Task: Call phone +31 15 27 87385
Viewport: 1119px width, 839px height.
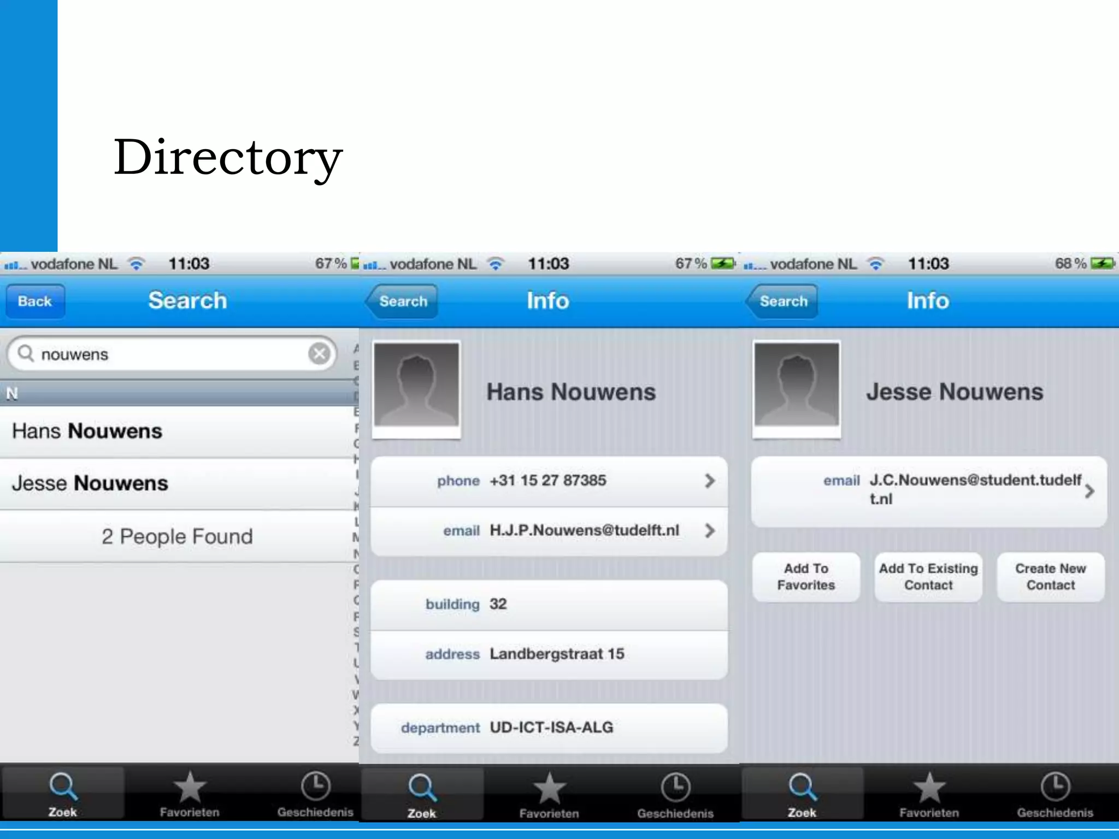Action: (x=549, y=481)
